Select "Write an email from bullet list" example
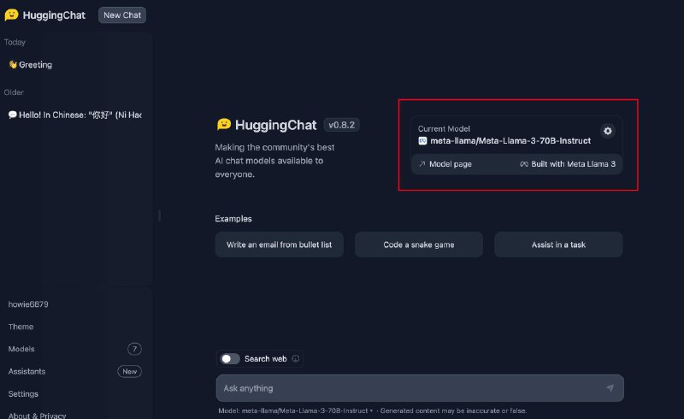This screenshot has width=684, height=419. click(x=279, y=245)
